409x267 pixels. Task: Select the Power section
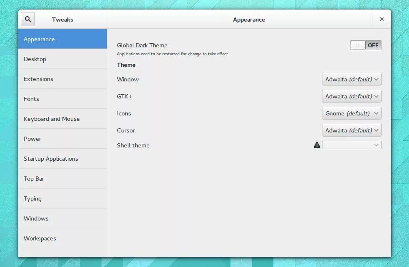(32, 138)
